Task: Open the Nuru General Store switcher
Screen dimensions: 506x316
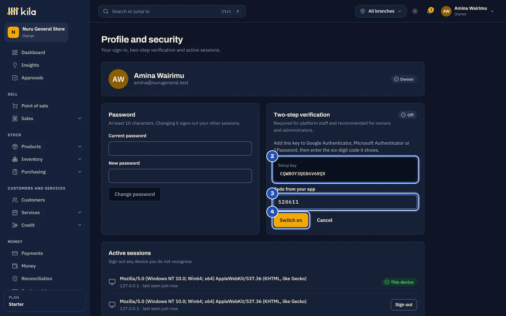Action: point(36,32)
